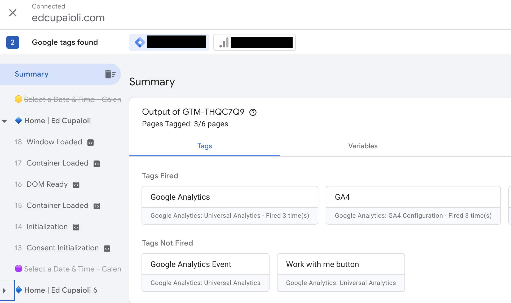Viewport: 511px width, 303px height.
Task: Expand the Home | Ed Cupaioli 6 group
Action: (4, 291)
